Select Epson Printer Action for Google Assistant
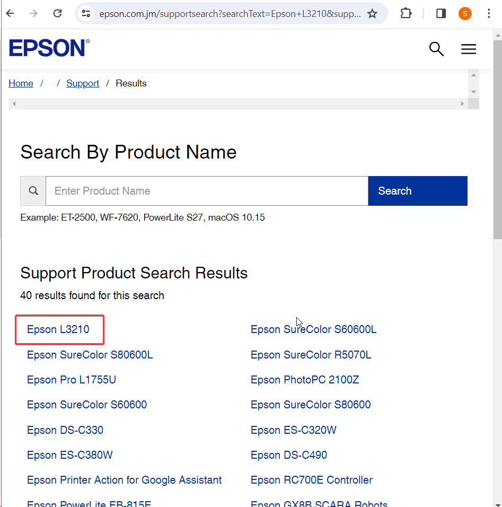The image size is (502, 507). [124, 480]
